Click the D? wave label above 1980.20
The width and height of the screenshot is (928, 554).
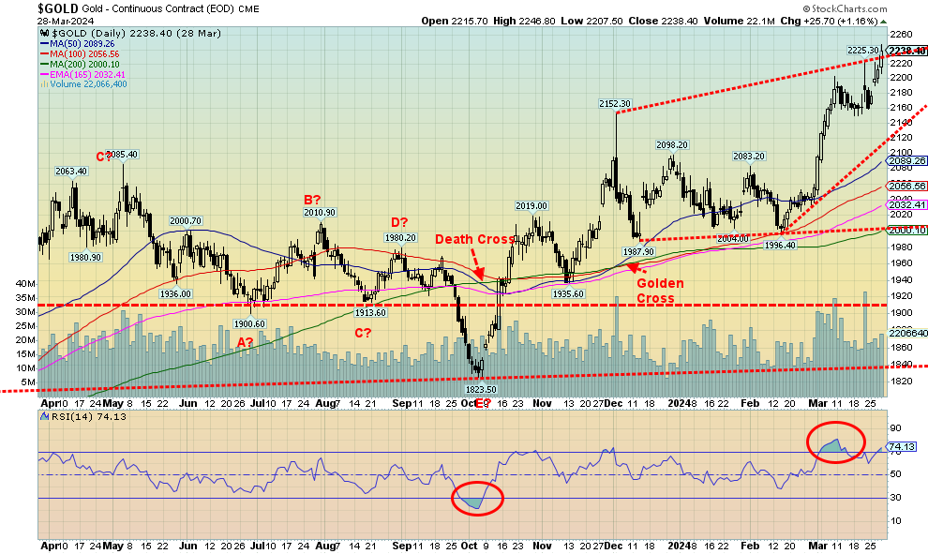coord(396,222)
